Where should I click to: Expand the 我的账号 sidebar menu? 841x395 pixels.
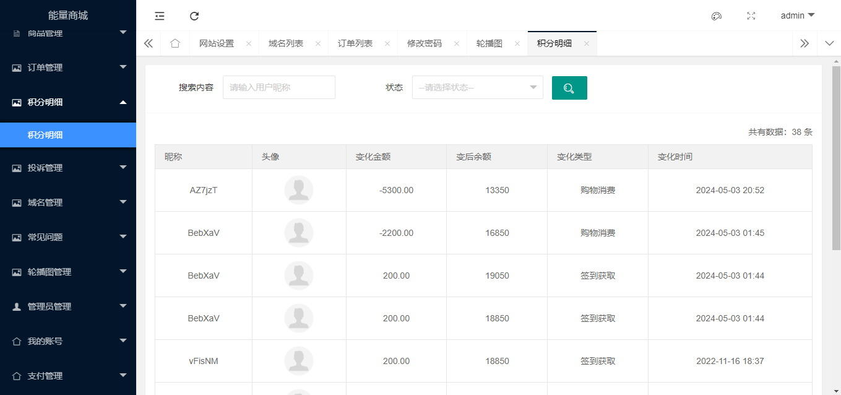[x=68, y=341]
